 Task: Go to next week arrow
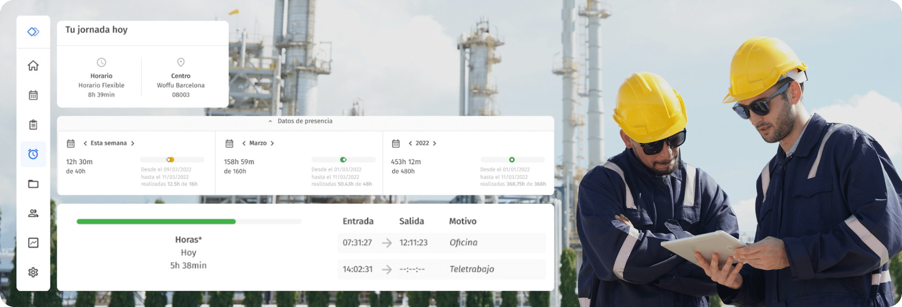[x=132, y=143]
